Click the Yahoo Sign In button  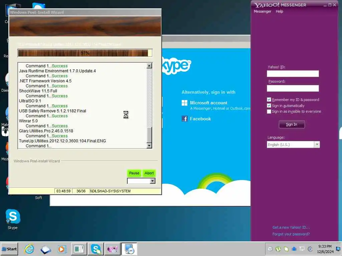coord(292,124)
